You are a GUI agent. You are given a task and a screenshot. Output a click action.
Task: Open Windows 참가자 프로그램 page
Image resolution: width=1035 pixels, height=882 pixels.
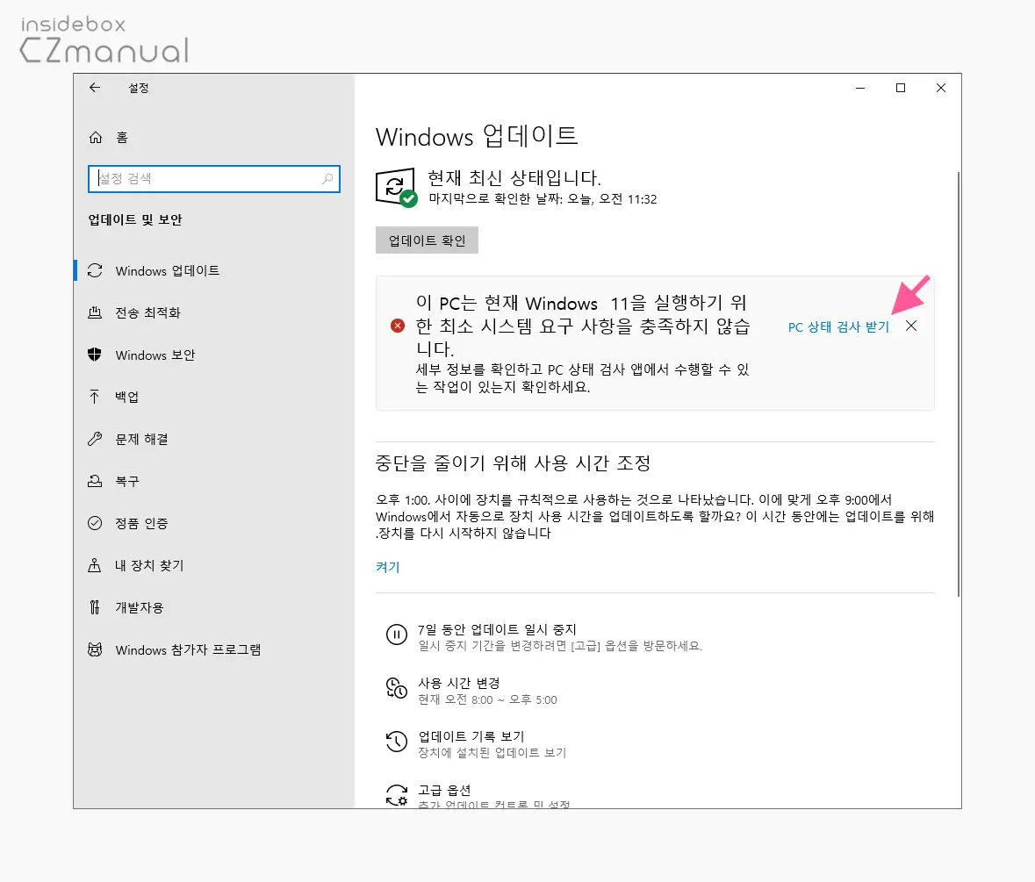(x=188, y=649)
